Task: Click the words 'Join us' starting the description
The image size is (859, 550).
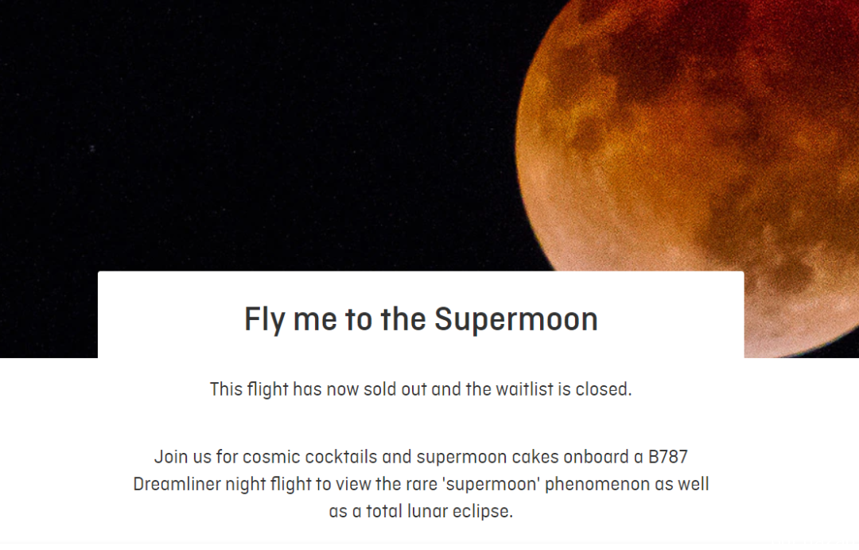Action: 182,457
